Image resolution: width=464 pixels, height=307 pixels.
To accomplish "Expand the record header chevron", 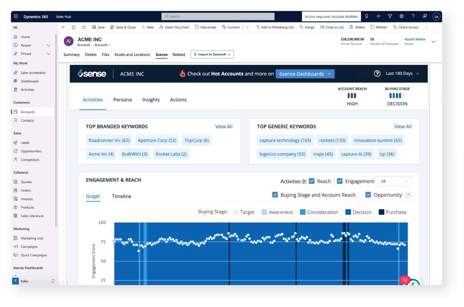I will click(433, 42).
